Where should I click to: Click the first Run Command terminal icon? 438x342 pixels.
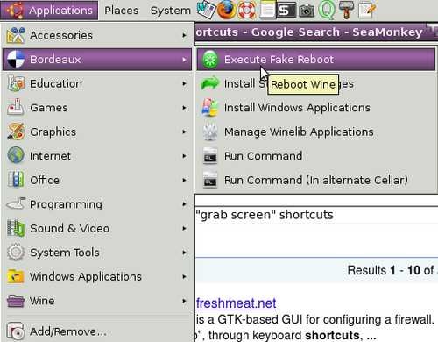tap(210, 156)
